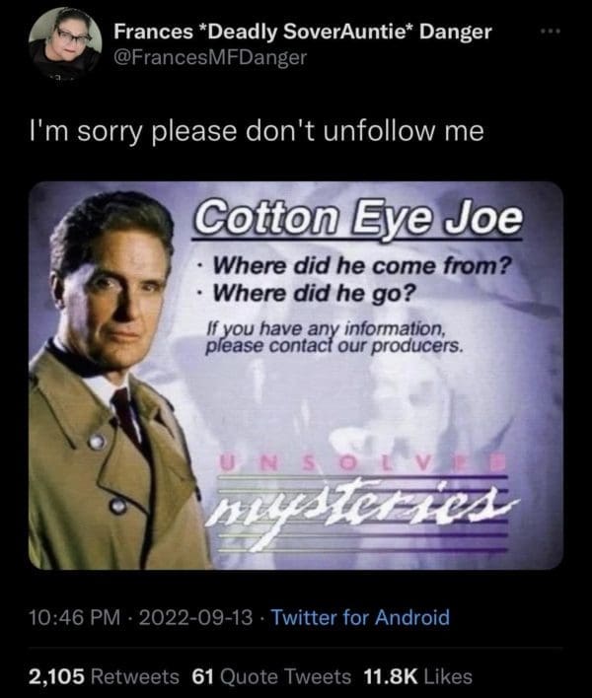The height and width of the screenshot is (698, 592).
Task: Click the Retweets count number 2,105
Action: click(56, 676)
